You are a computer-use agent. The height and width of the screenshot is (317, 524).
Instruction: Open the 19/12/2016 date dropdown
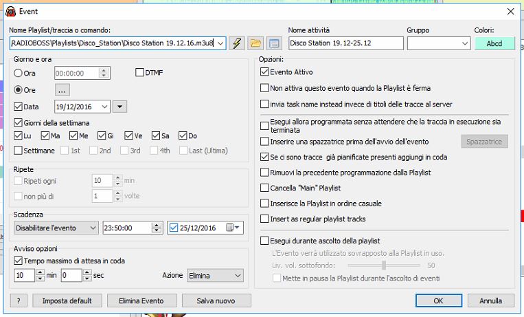point(104,107)
